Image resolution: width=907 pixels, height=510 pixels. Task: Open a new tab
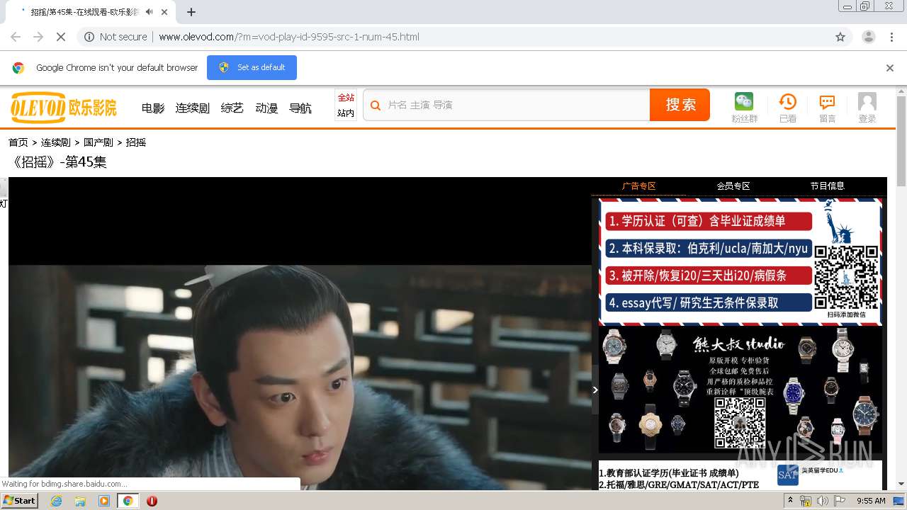[191, 12]
